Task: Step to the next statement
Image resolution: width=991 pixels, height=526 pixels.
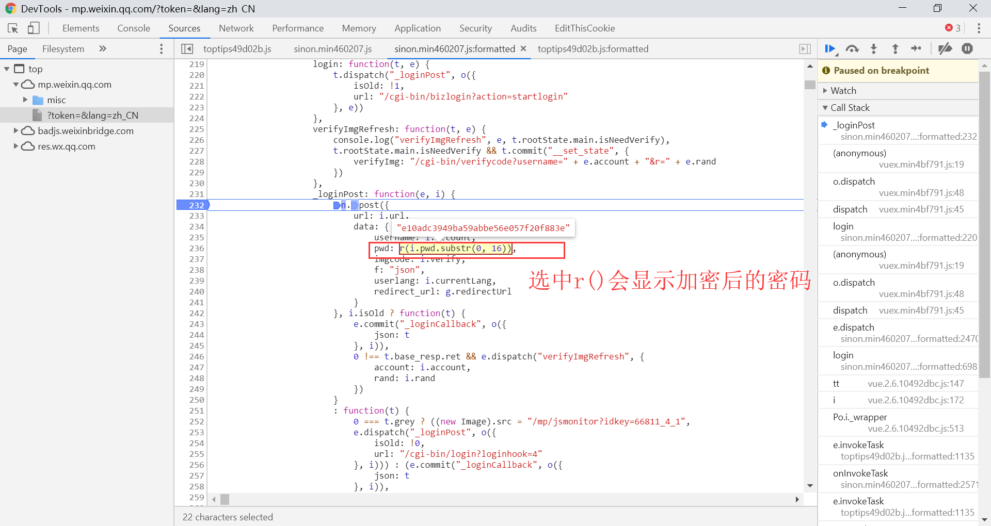Action: click(x=916, y=49)
